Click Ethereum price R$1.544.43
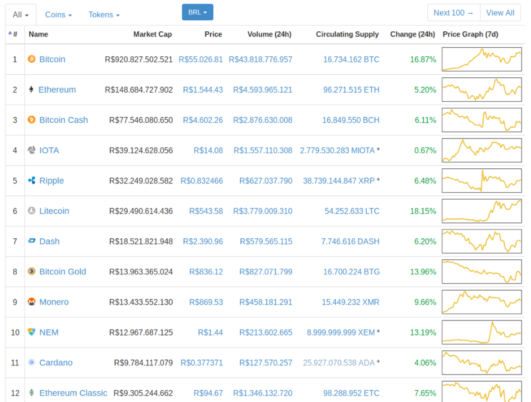This screenshot has height=402, width=531. [203, 90]
